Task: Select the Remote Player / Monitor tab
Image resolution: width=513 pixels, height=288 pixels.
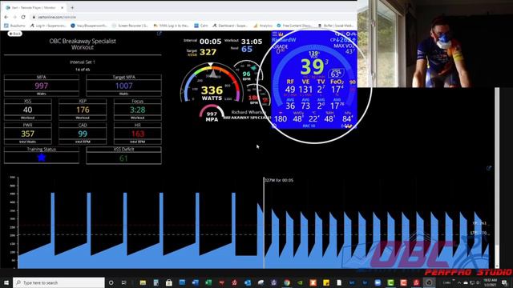Action: click(34, 7)
